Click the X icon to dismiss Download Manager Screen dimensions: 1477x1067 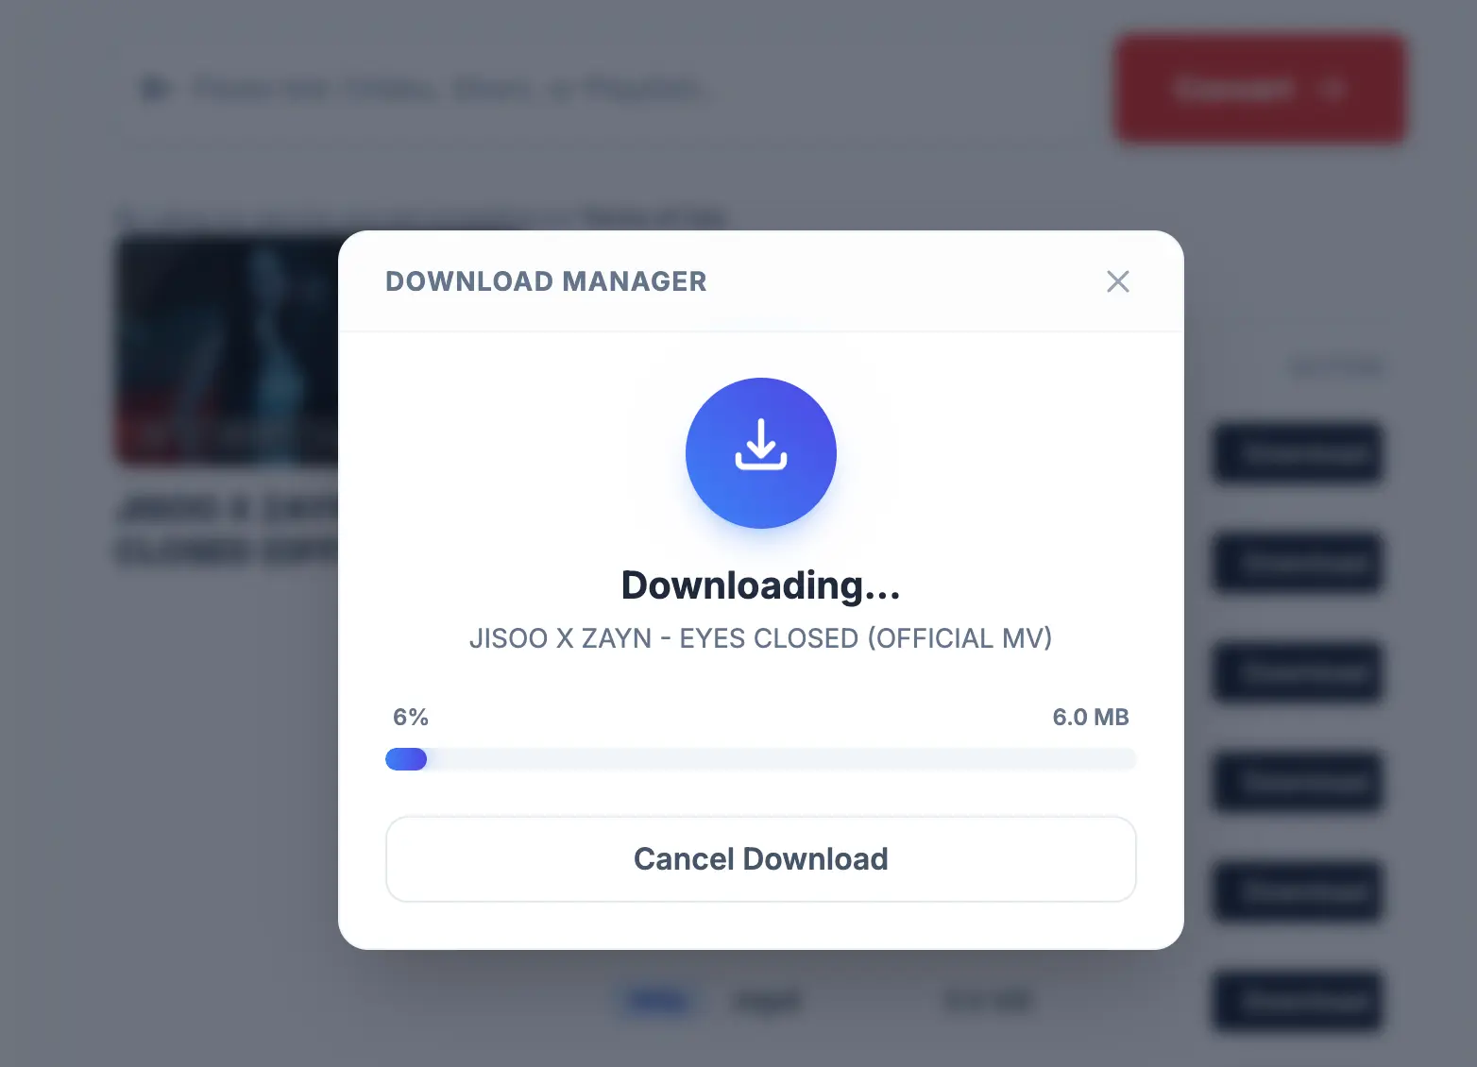(x=1118, y=281)
